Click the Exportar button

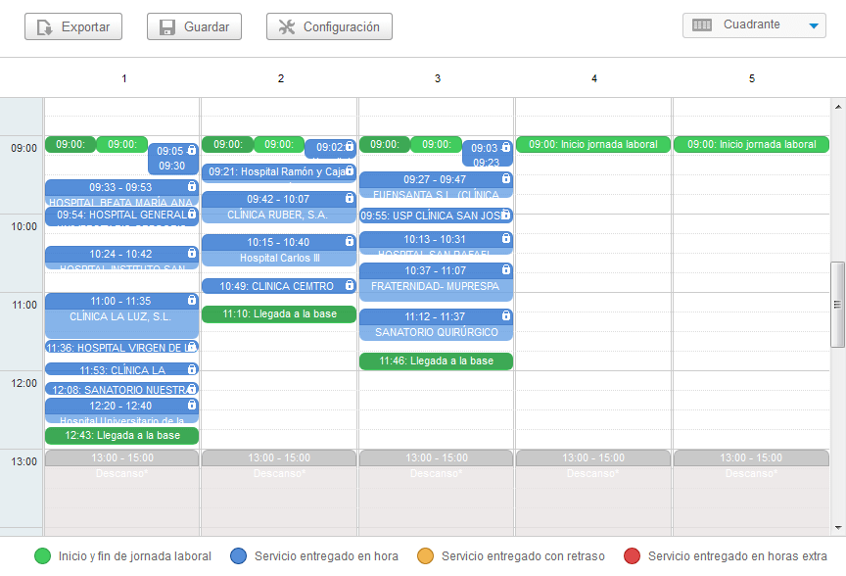pyautogui.click(x=73, y=26)
